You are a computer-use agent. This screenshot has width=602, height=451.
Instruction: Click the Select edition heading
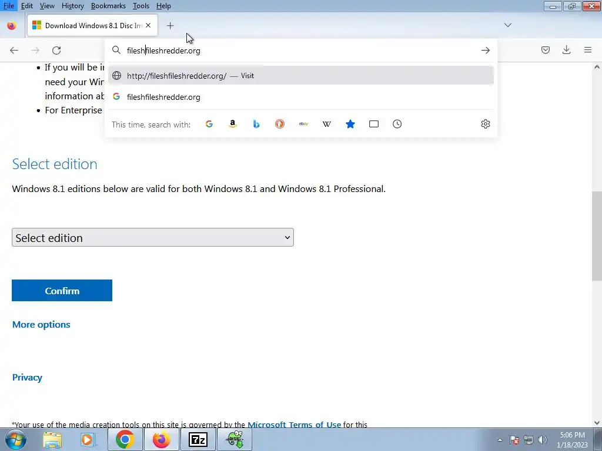click(55, 164)
